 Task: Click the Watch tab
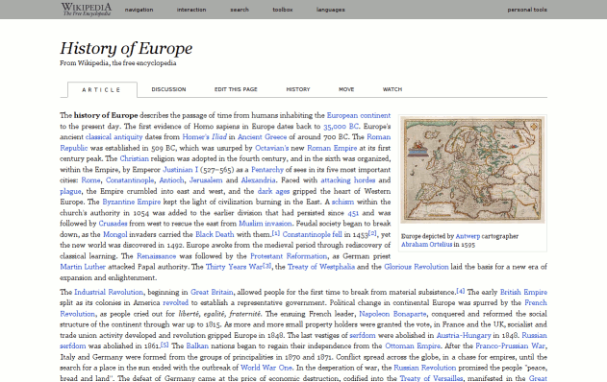click(x=392, y=89)
